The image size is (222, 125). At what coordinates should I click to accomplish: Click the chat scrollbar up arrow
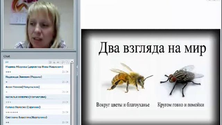pyautogui.click(x=72, y=61)
